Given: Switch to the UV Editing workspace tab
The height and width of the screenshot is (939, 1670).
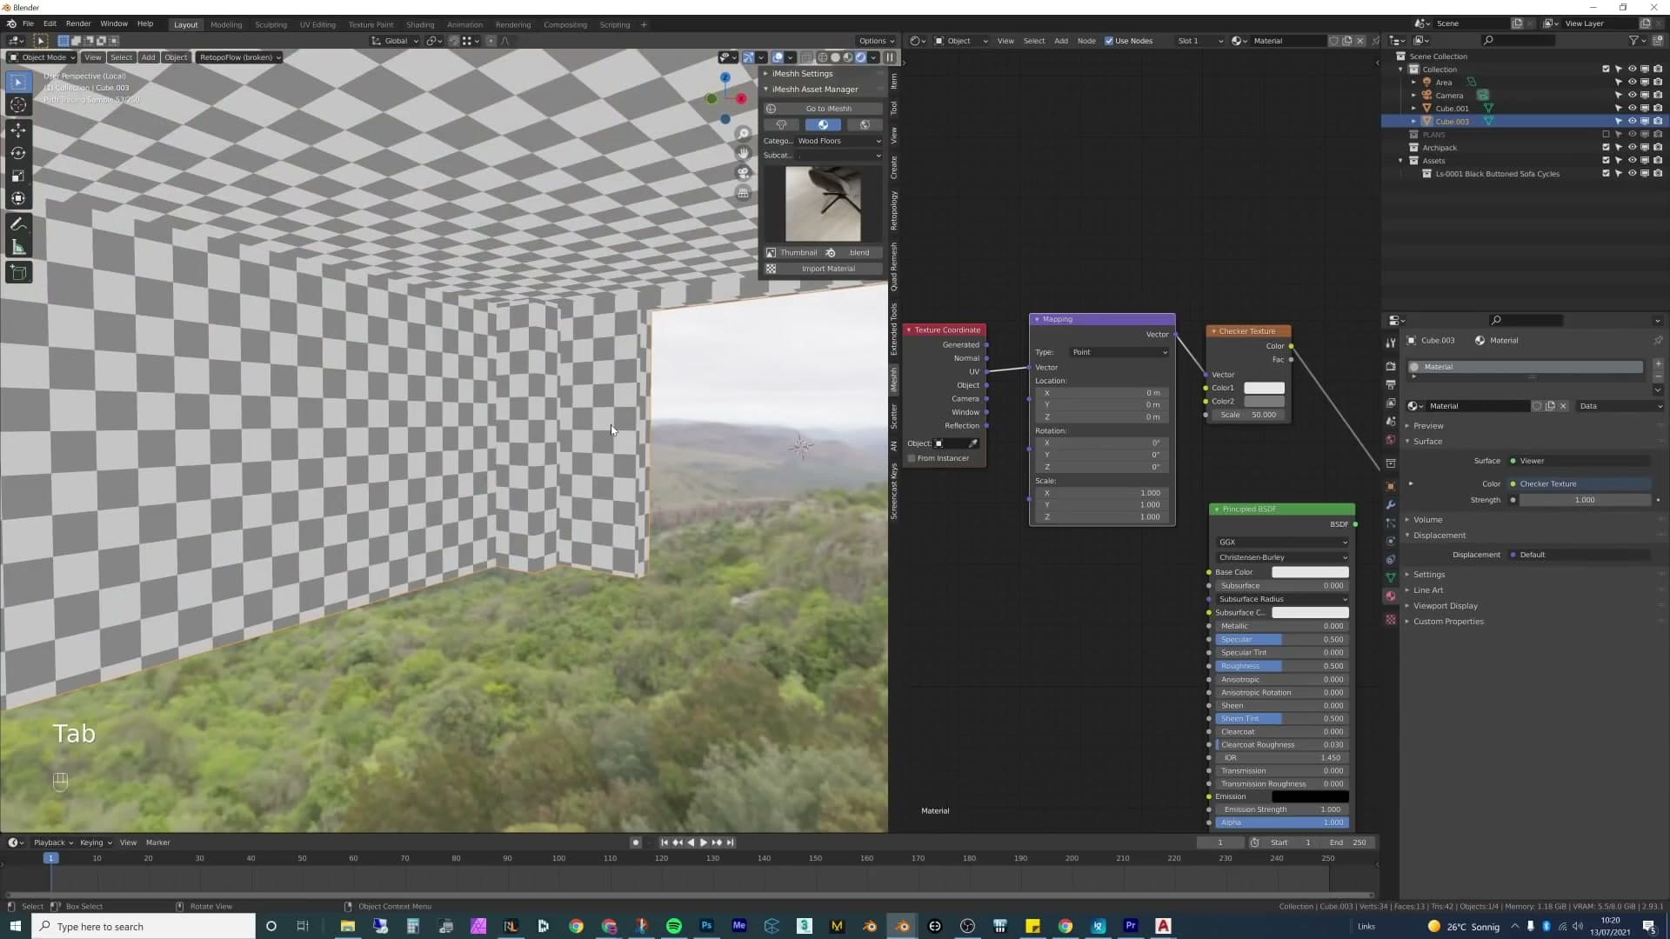Looking at the screenshot, I should (x=317, y=24).
